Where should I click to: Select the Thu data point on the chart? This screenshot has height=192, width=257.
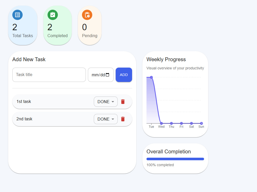[x=171, y=123]
